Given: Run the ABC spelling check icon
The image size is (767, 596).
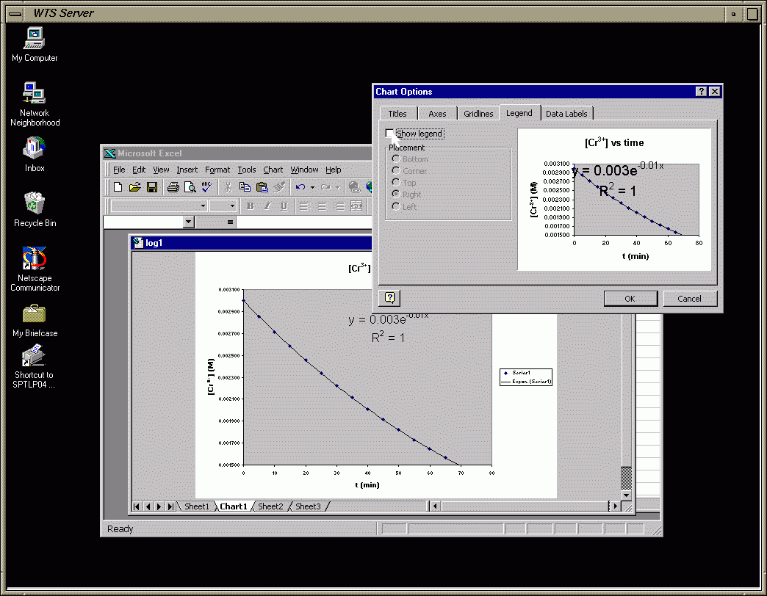Looking at the screenshot, I should 207,188.
